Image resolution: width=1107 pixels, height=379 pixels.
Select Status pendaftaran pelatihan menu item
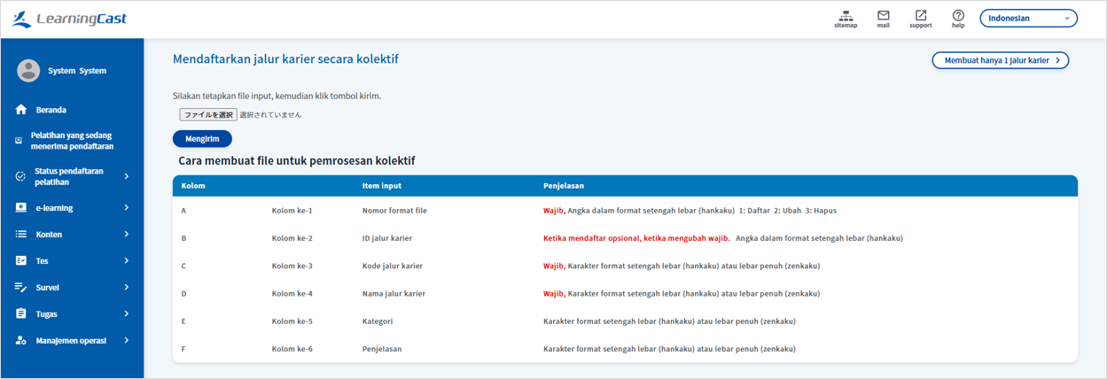pyautogui.click(x=68, y=176)
